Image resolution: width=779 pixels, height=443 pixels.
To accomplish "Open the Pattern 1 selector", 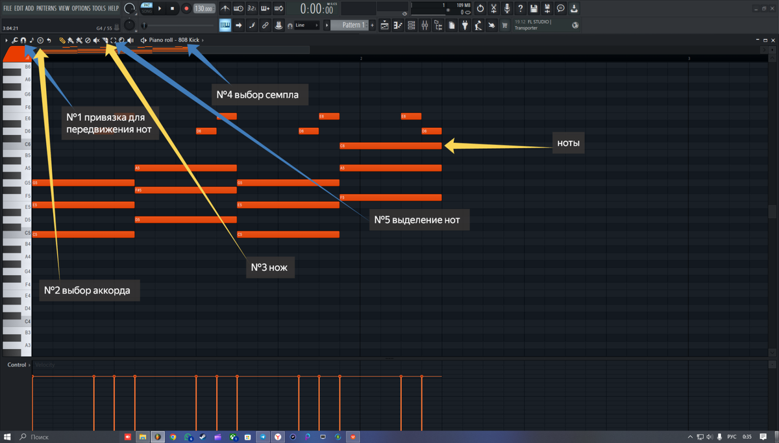I will click(x=350, y=25).
